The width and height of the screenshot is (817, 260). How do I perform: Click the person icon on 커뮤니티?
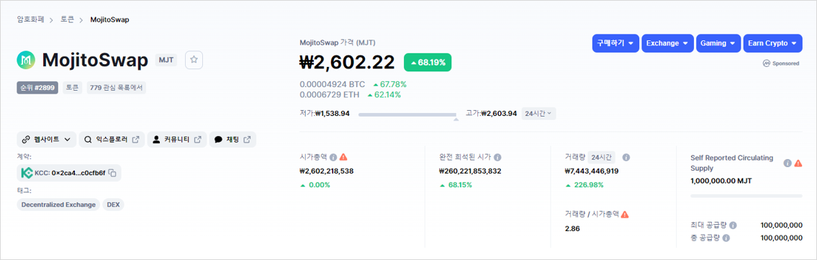pos(157,140)
